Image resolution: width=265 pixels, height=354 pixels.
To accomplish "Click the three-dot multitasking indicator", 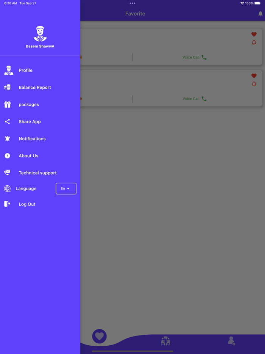I will pos(132,3).
